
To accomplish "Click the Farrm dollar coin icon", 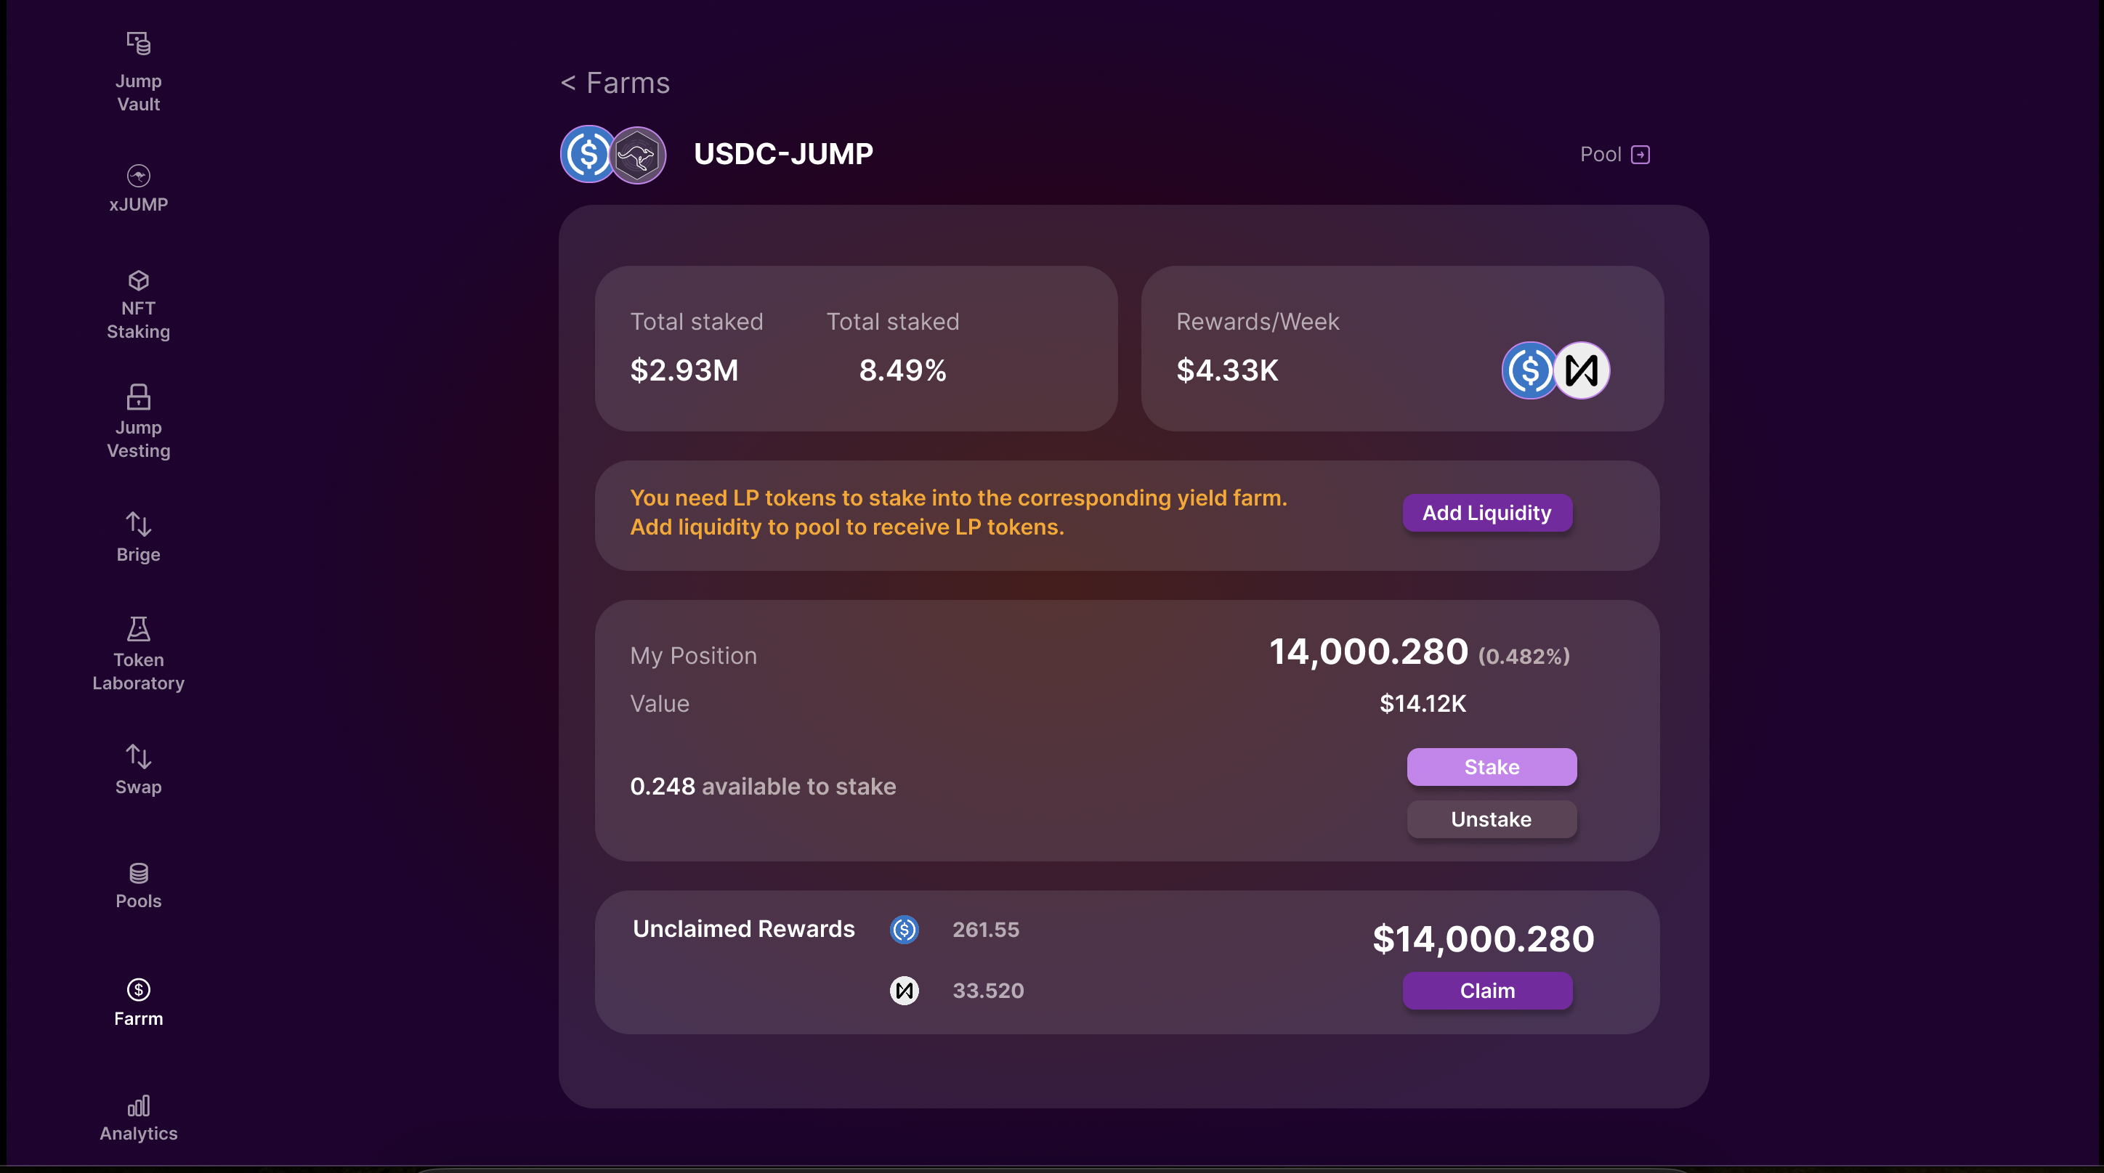I will point(138,990).
